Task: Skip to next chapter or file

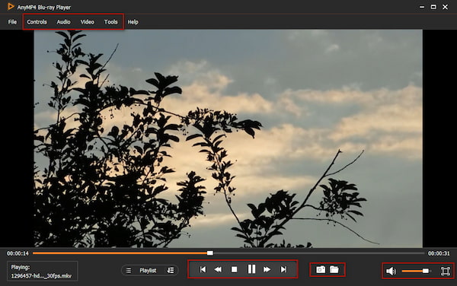Action: point(283,269)
